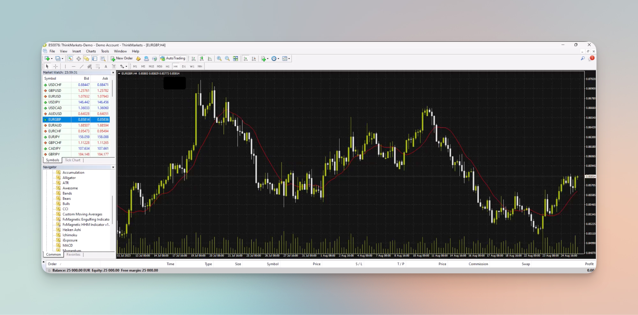This screenshot has height=315, width=638.
Task: Select the Cursor arrow tool
Action: pyautogui.click(x=47, y=66)
